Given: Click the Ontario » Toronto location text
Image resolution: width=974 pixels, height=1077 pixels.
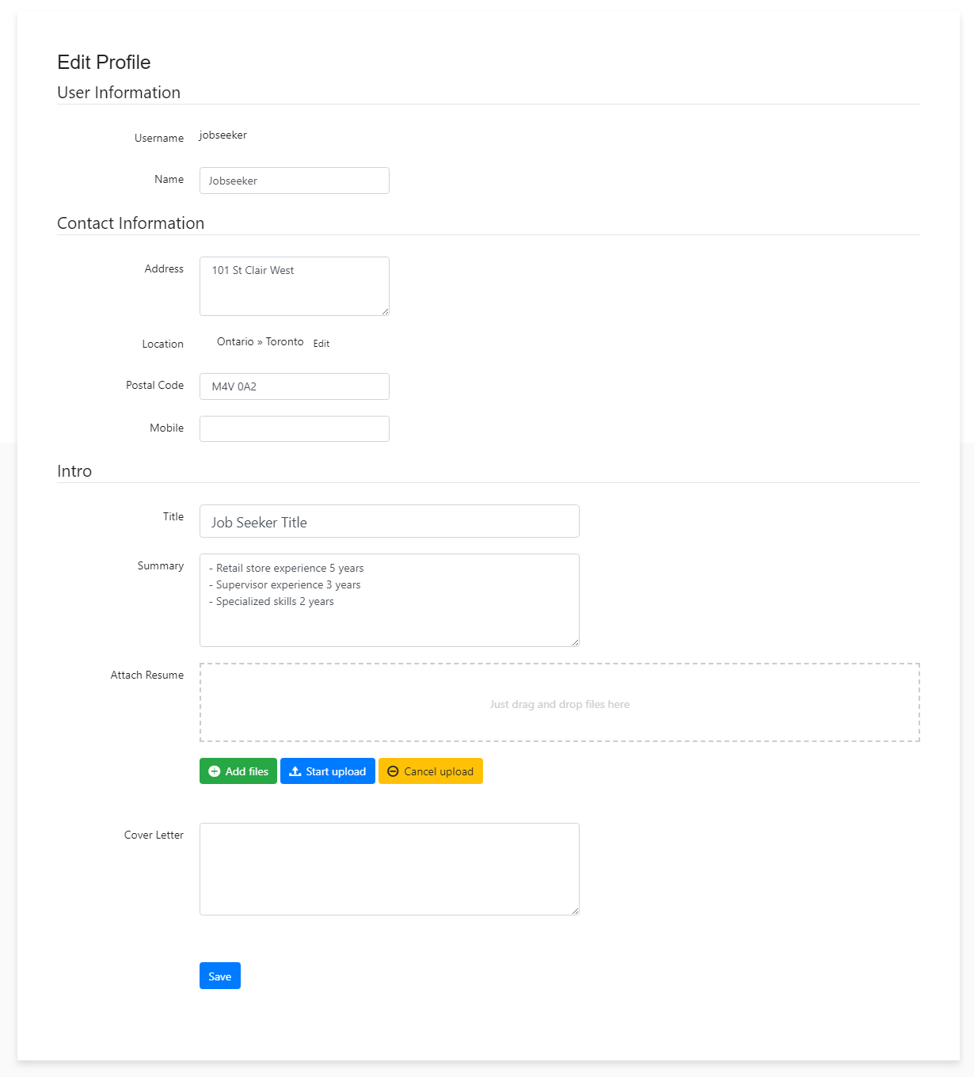Looking at the screenshot, I should pyautogui.click(x=260, y=341).
